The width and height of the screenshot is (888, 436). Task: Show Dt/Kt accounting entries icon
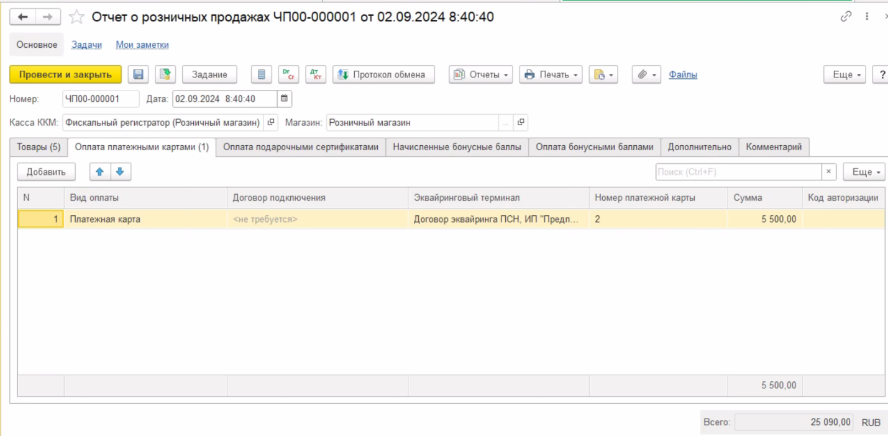click(316, 74)
